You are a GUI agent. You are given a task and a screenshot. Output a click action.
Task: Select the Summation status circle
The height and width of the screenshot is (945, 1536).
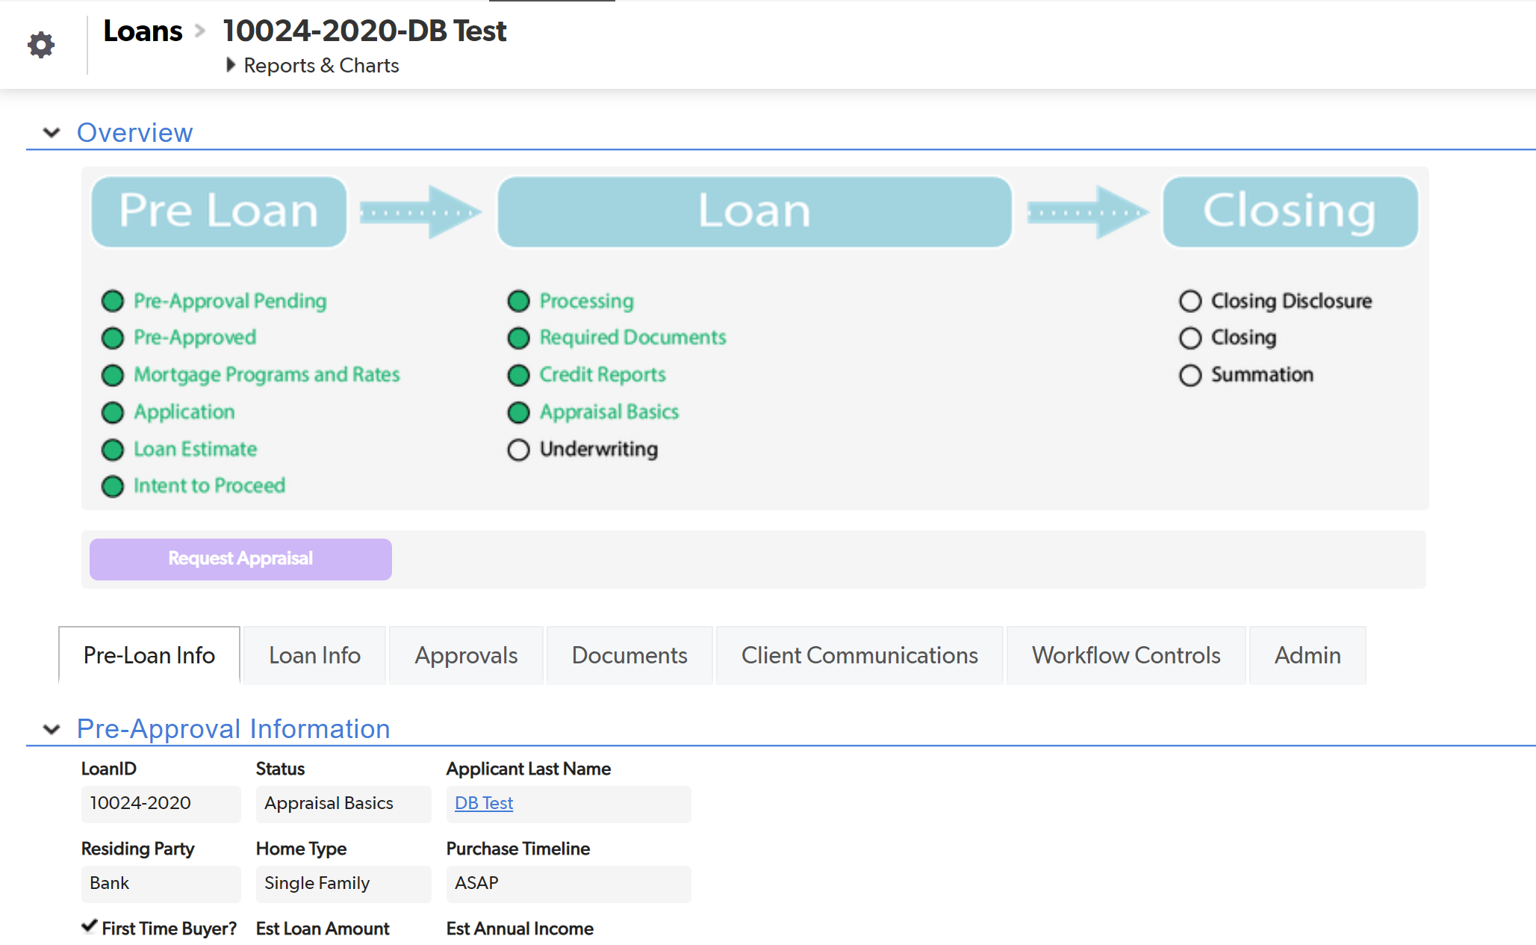1190,375
